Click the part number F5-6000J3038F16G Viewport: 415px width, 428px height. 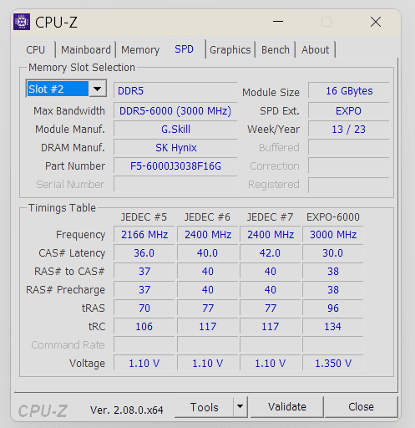point(175,166)
